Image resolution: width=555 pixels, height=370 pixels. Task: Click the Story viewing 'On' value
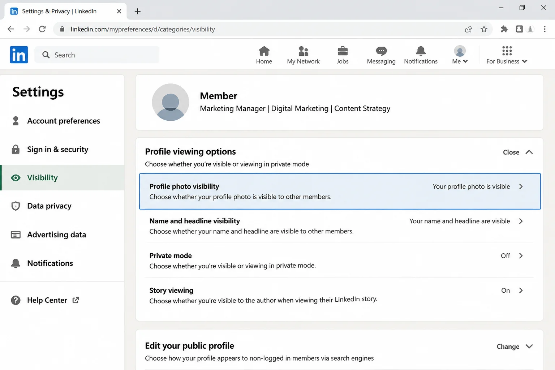tap(505, 291)
